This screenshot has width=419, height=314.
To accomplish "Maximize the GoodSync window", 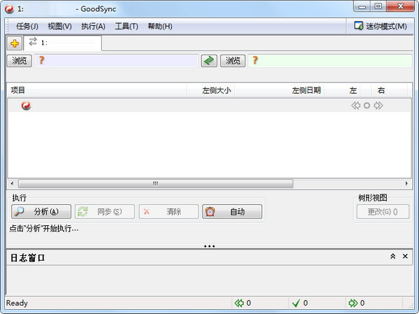I will coord(378,6).
